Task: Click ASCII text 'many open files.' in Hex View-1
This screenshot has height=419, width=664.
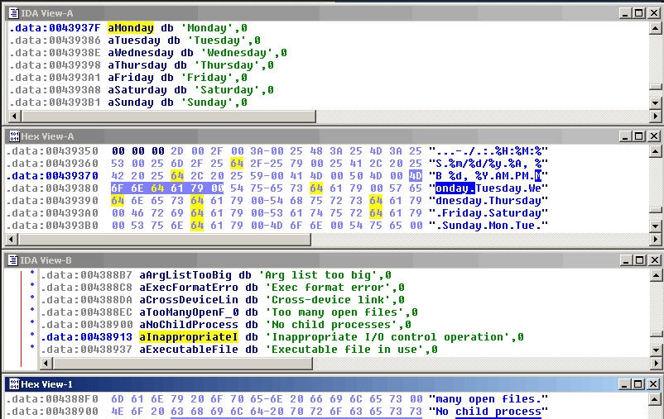Action: 488,398
